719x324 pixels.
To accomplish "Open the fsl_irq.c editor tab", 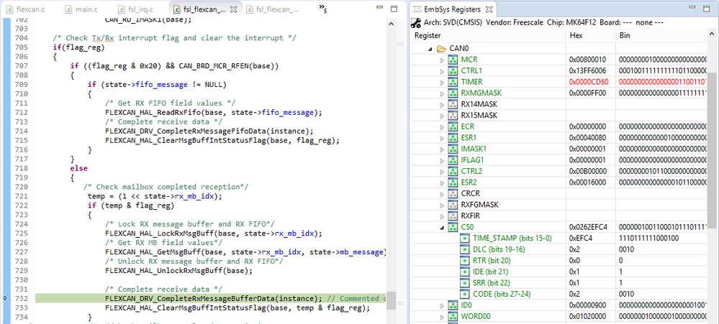I will click(x=136, y=9).
